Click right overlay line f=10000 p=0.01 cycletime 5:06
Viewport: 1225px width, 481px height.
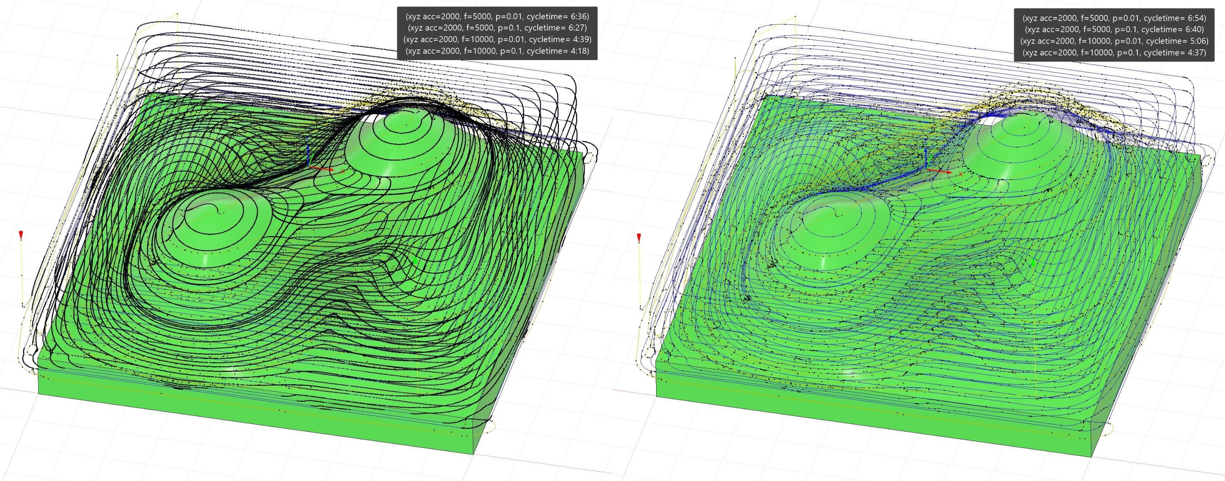coord(1114,41)
